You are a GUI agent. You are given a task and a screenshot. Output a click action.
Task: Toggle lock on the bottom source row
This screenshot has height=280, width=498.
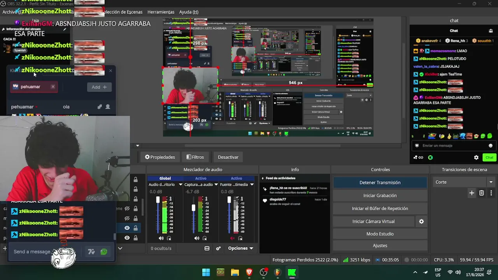point(135,238)
